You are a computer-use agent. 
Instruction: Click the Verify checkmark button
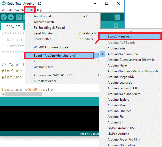[4, 17]
